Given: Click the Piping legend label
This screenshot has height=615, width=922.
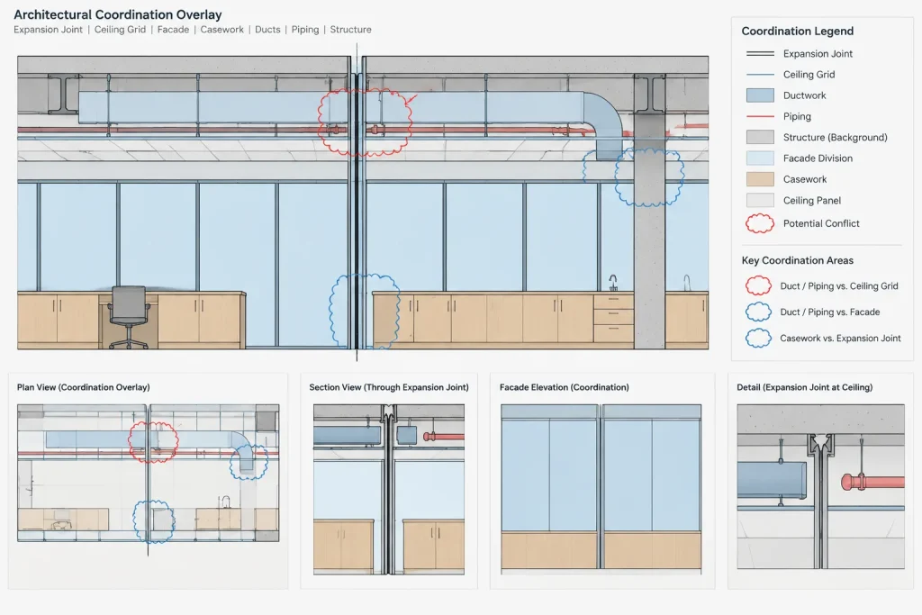Looking at the screenshot, I should pos(798,116).
